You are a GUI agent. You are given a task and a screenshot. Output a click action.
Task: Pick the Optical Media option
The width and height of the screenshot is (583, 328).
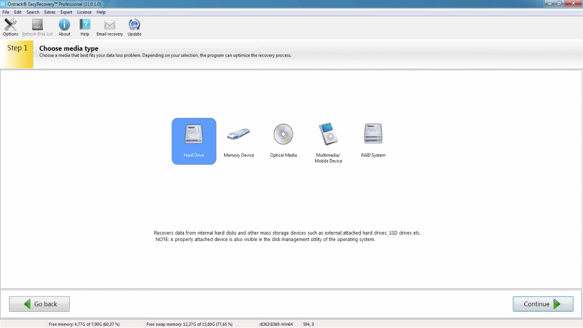coord(283,141)
